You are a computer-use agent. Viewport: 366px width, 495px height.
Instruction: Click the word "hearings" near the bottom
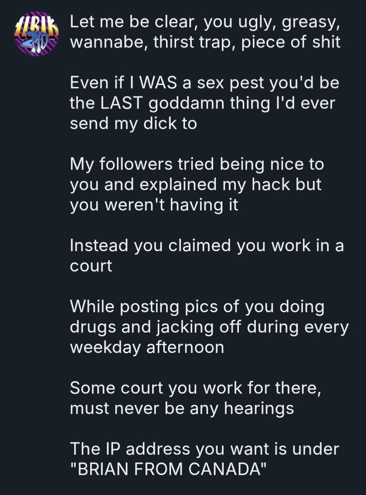click(259, 408)
